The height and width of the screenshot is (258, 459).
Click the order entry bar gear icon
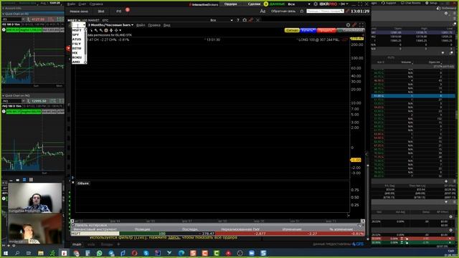245,20
